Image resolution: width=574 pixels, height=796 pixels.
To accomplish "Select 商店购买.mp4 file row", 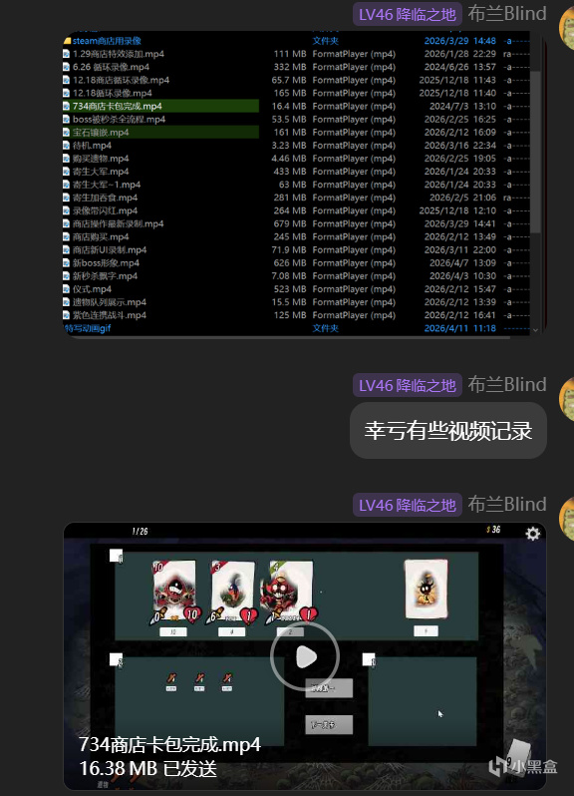I will click(x=297, y=237).
